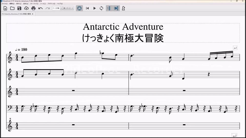
Task: Open the 追加 (Add) menu
Action: pos(26,3)
